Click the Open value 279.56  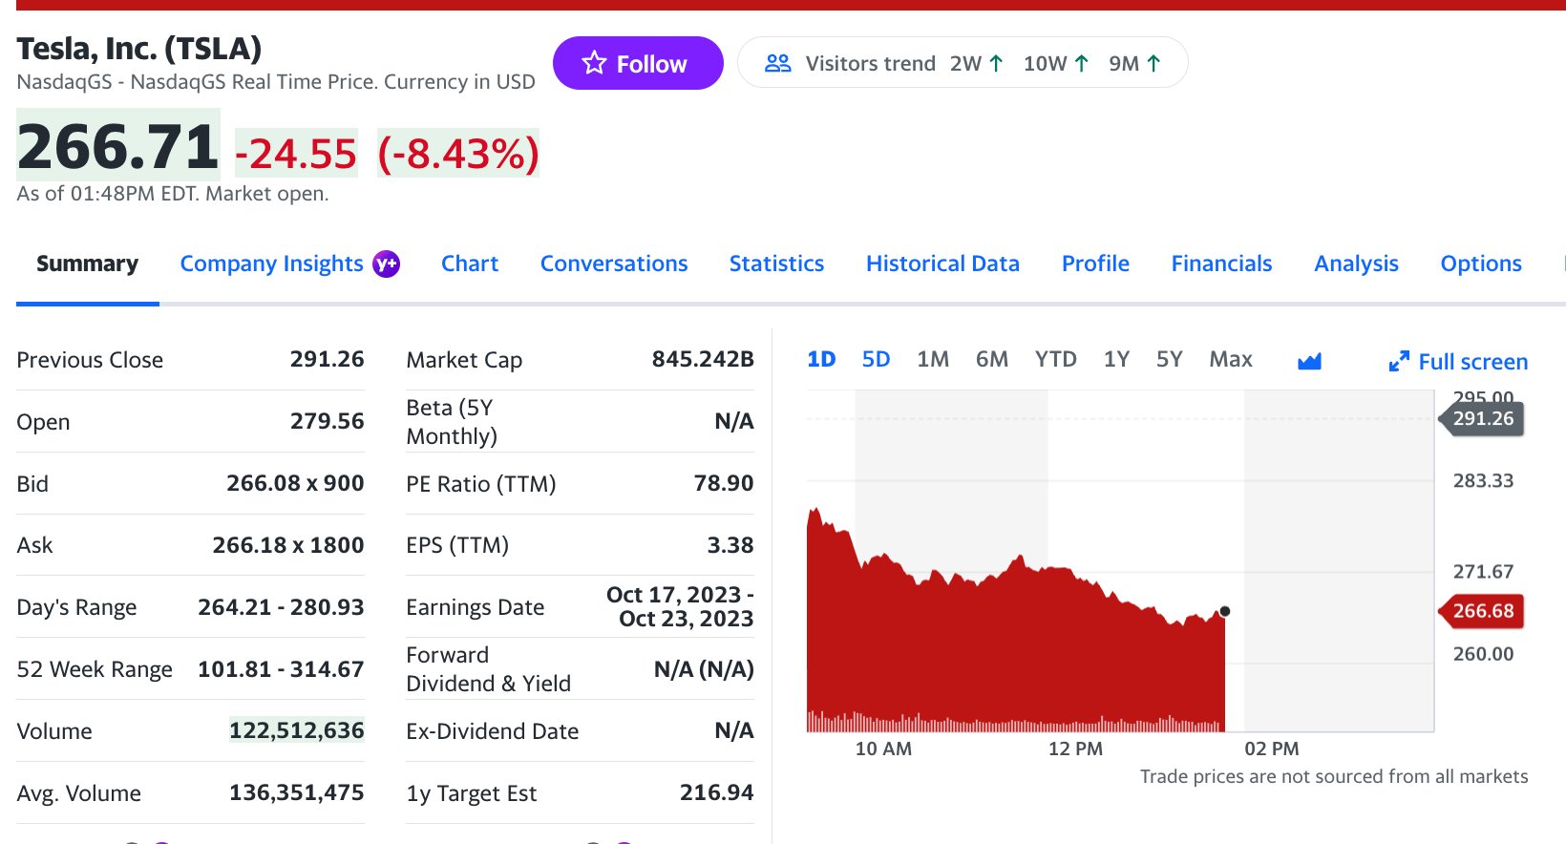pos(327,421)
